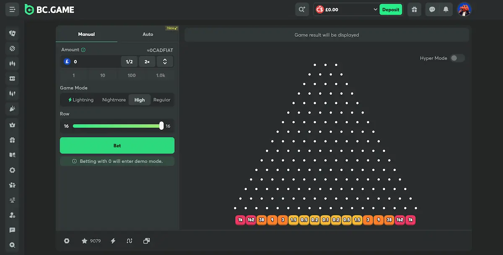The width and height of the screenshot is (503, 255).
Task: Open the search icon in the header
Action: (x=302, y=9)
